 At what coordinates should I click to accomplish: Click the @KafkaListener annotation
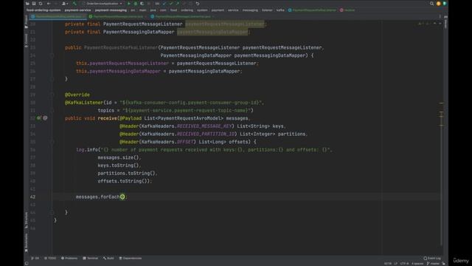click(83, 103)
